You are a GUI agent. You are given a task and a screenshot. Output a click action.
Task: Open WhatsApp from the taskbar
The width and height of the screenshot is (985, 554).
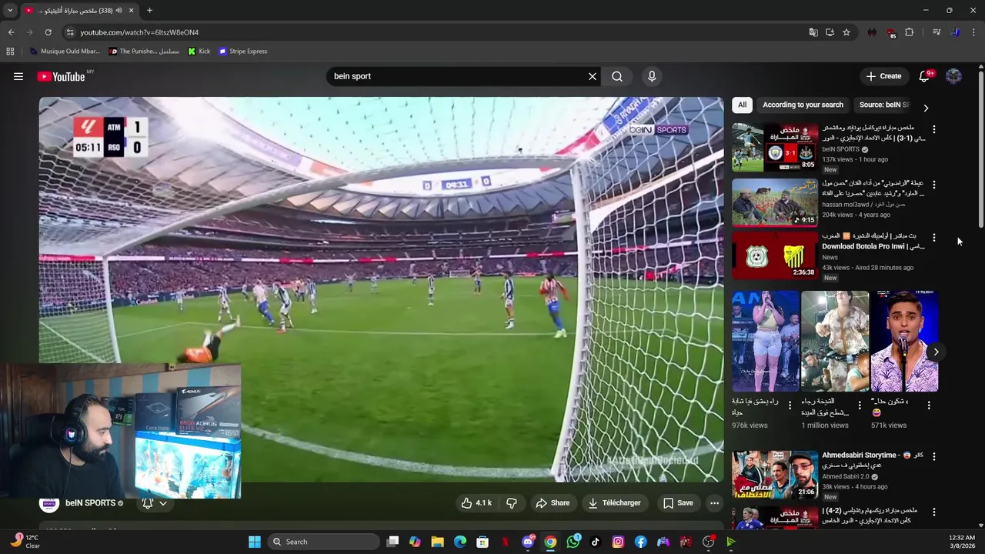tap(573, 542)
